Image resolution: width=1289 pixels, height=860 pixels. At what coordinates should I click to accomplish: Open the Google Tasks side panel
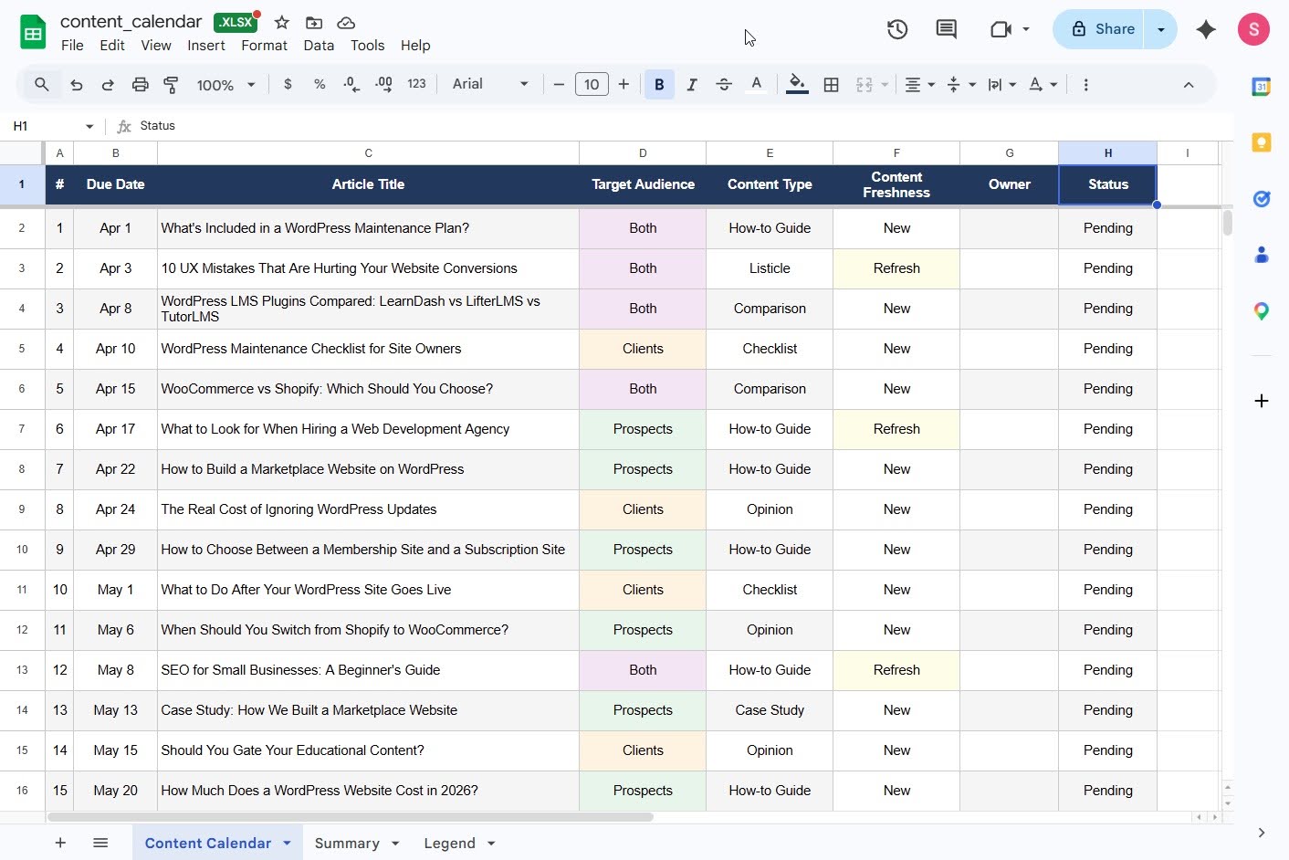tap(1262, 199)
